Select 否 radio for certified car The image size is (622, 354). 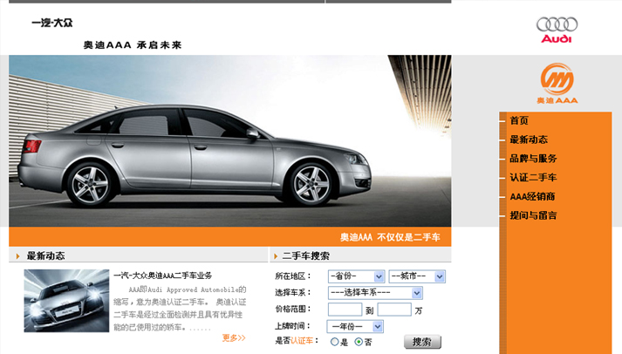[x=359, y=342]
